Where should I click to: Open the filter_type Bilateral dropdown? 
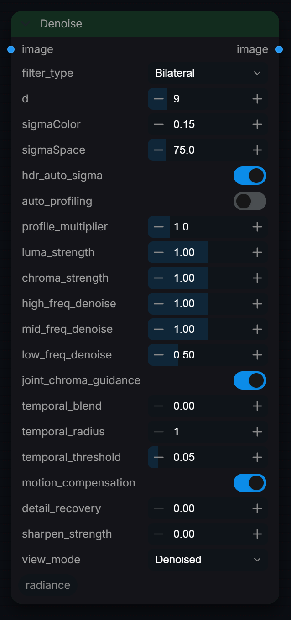point(208,73)
